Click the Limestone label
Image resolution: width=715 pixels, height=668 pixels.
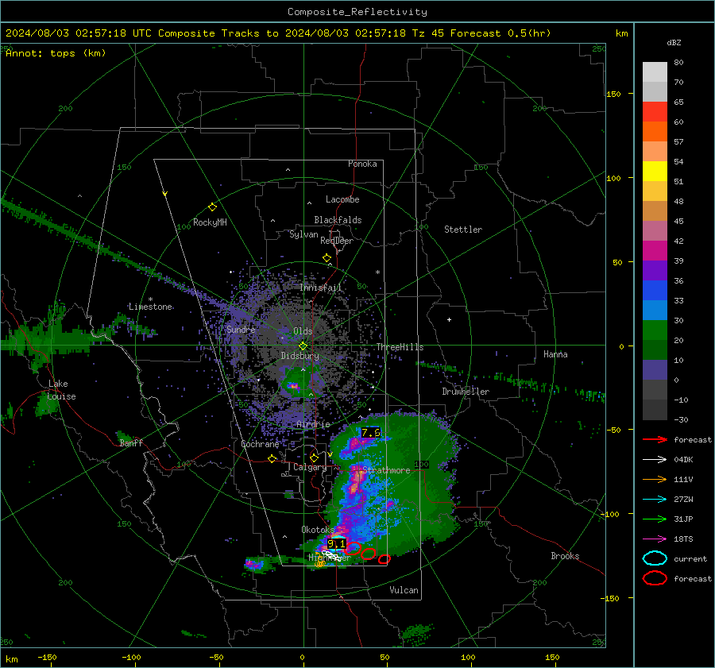150,307
